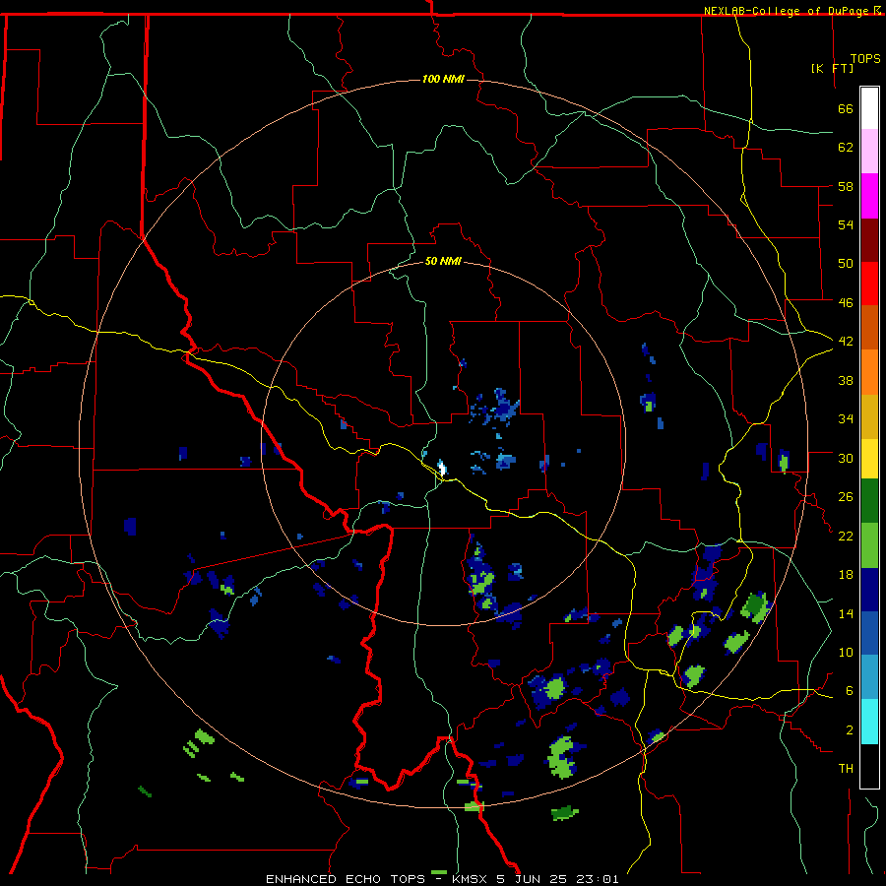This screenshot has height=886, width=886.
Task: Click the 22 legend value
Action: (x=846, y=536)
